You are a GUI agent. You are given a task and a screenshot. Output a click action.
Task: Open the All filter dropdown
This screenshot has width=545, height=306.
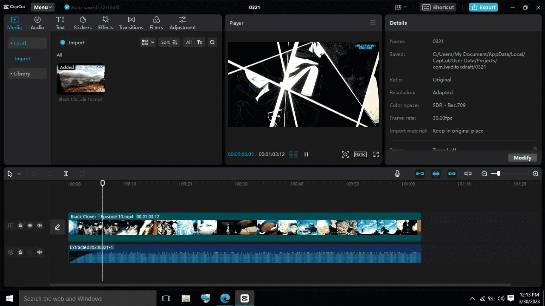pyautogui.click(x=194, y=42)
